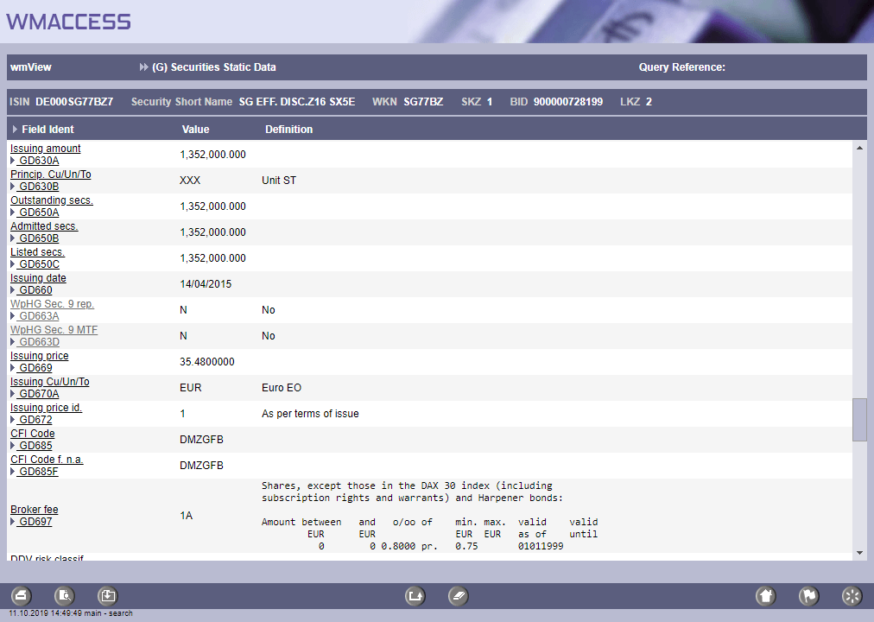This screenshot has width=874, height=622.
Task: Click the GD685F field code link
Action: pos(37,472)
